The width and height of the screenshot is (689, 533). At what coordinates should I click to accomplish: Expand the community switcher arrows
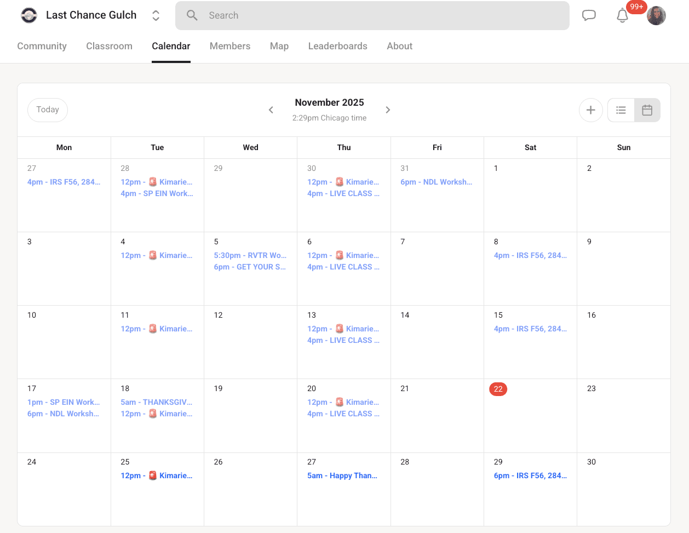point(156,15)
